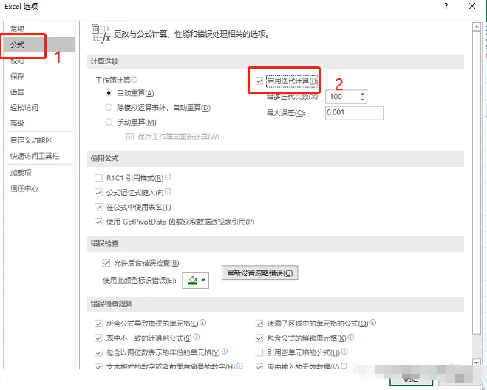Viewport: 487px width, 390px height.
Task: Select 手动重算 radio button
Action: tap(109, 122)
